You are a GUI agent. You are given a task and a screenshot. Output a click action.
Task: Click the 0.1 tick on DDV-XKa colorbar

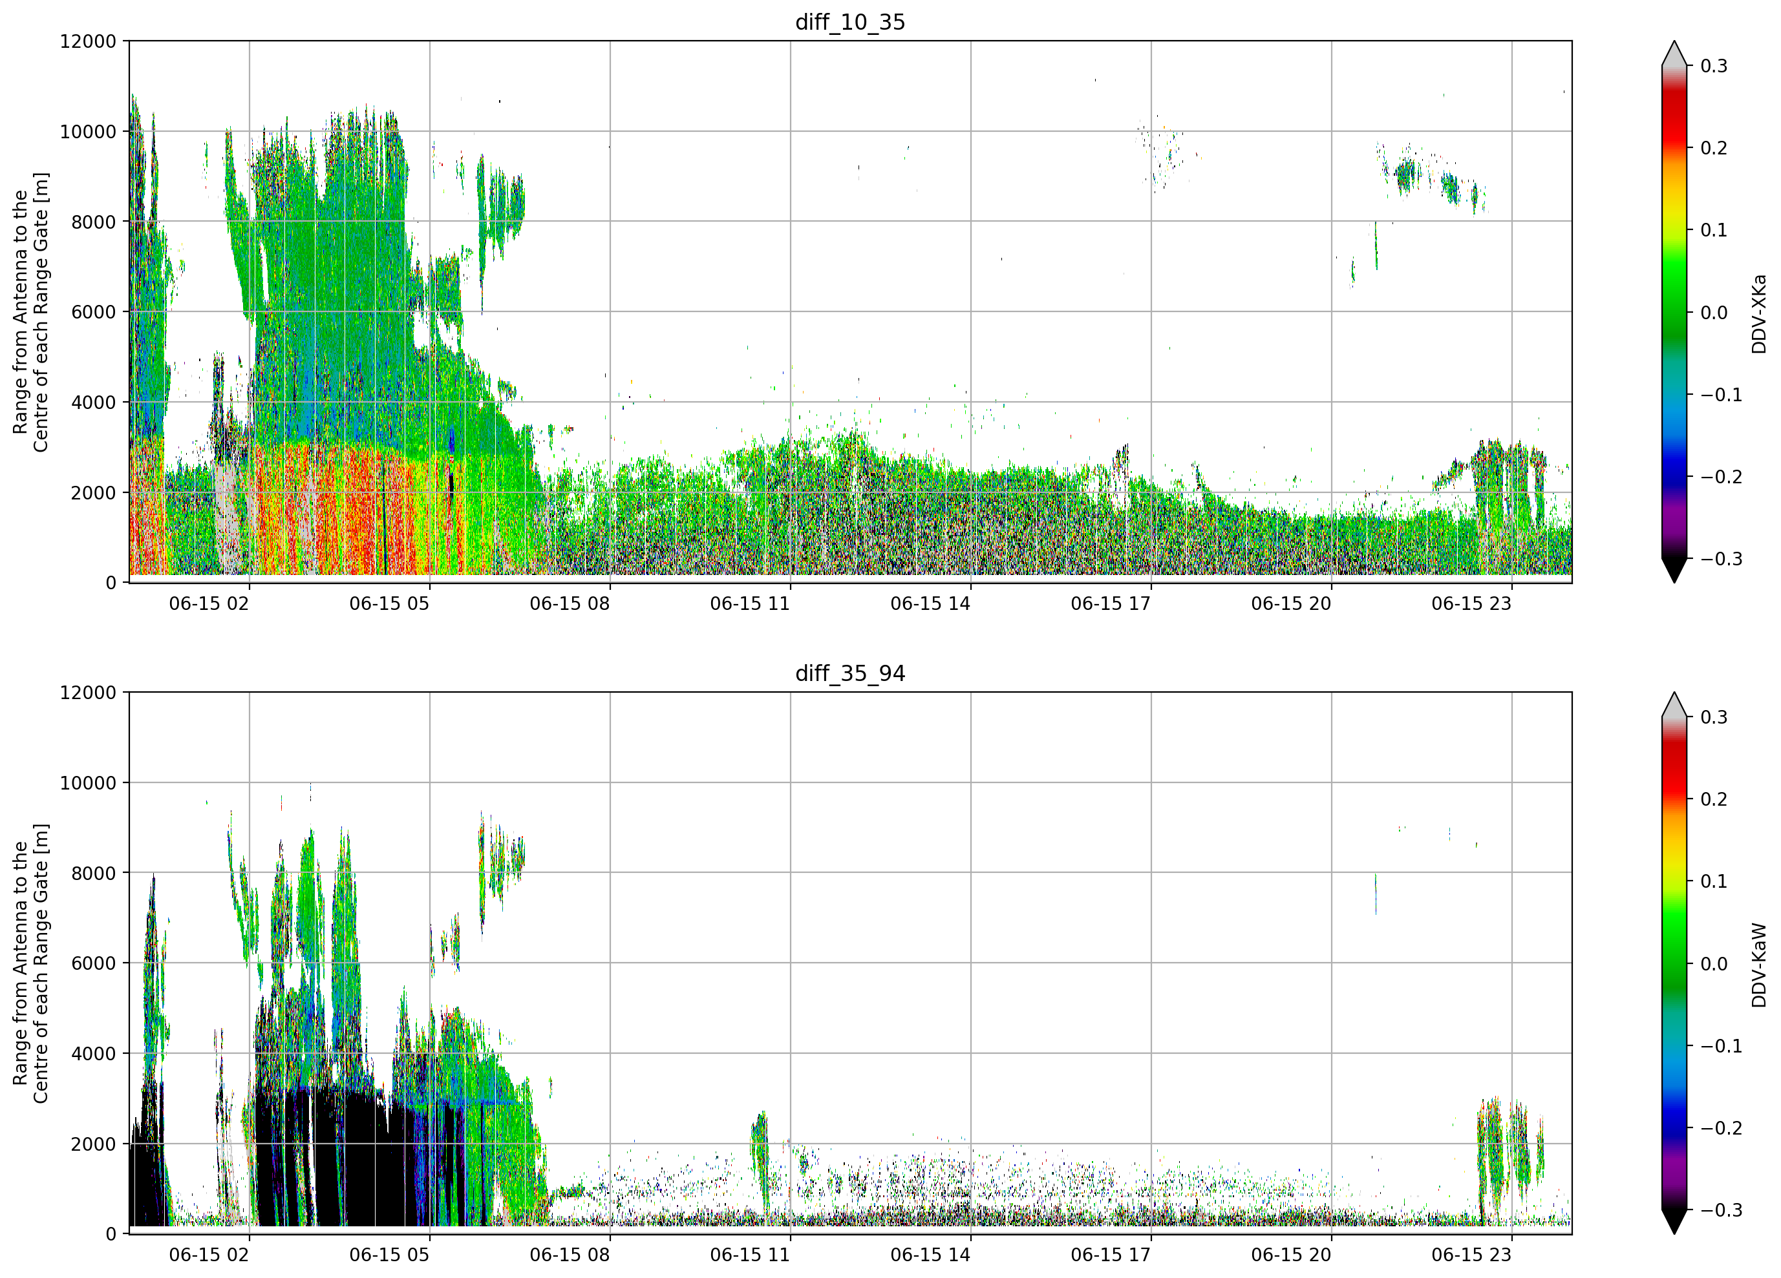1714,230
